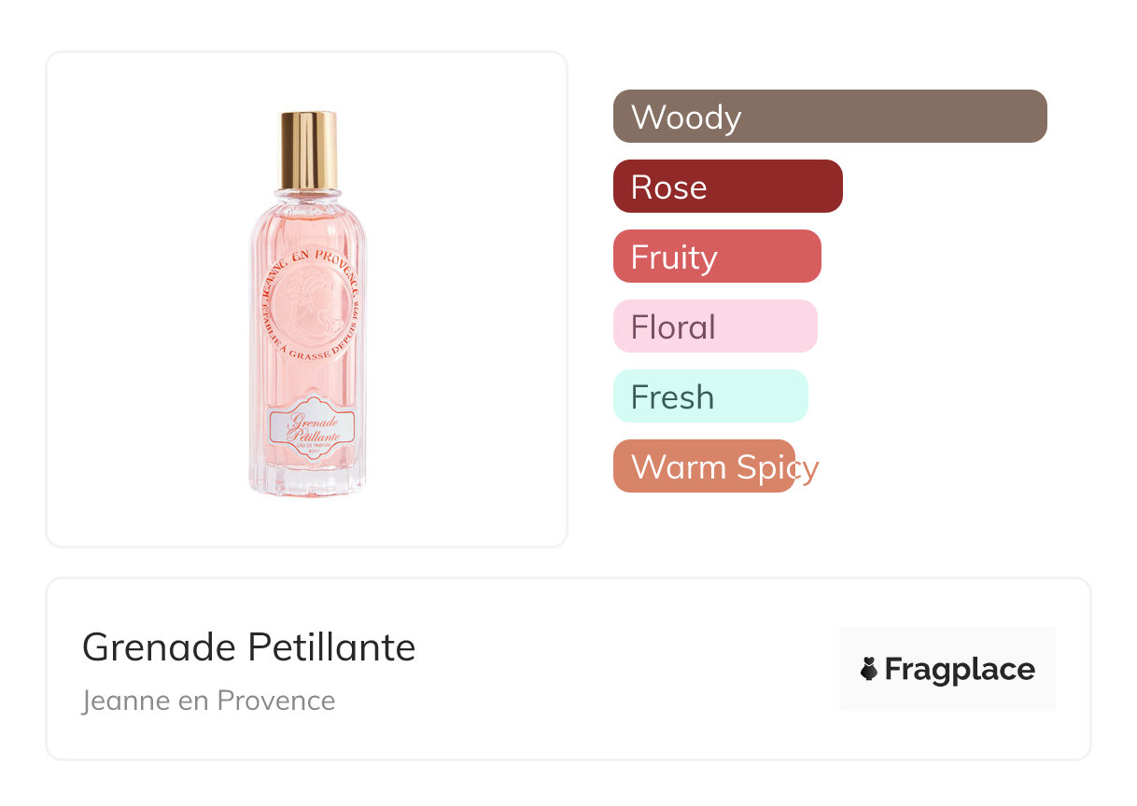The height and width of the screenshot is (806, 1137).
Task: Click the Fragplace wordmark text
Action: (x=960, y=669)
